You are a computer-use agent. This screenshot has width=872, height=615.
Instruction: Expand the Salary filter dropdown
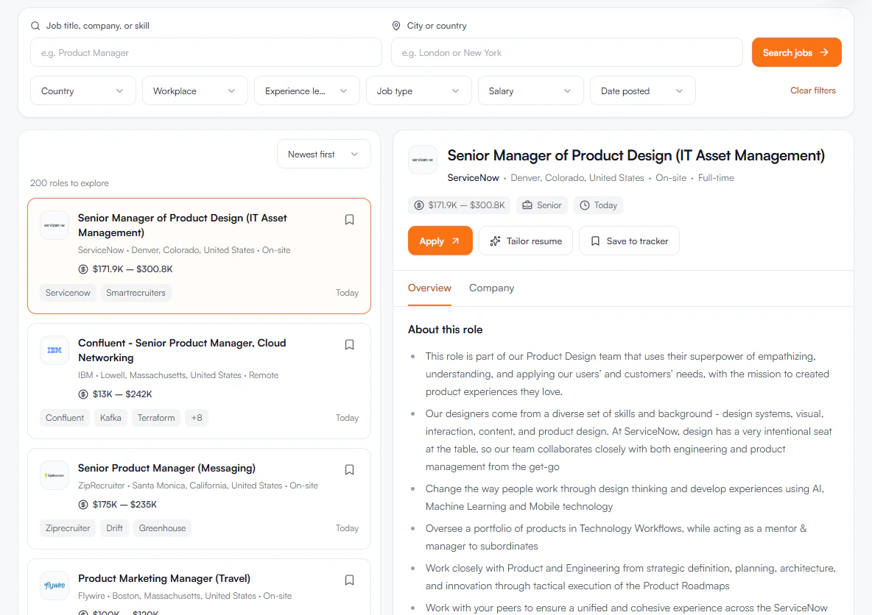(530, 90)
